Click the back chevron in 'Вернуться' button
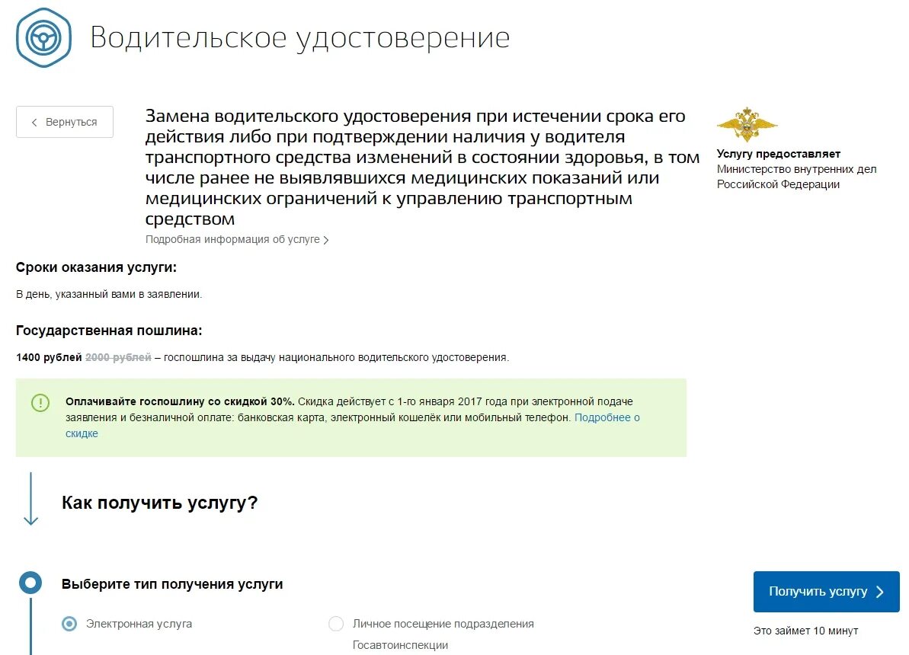Viewport: 909px width, 655px height. tap(34, 122)
